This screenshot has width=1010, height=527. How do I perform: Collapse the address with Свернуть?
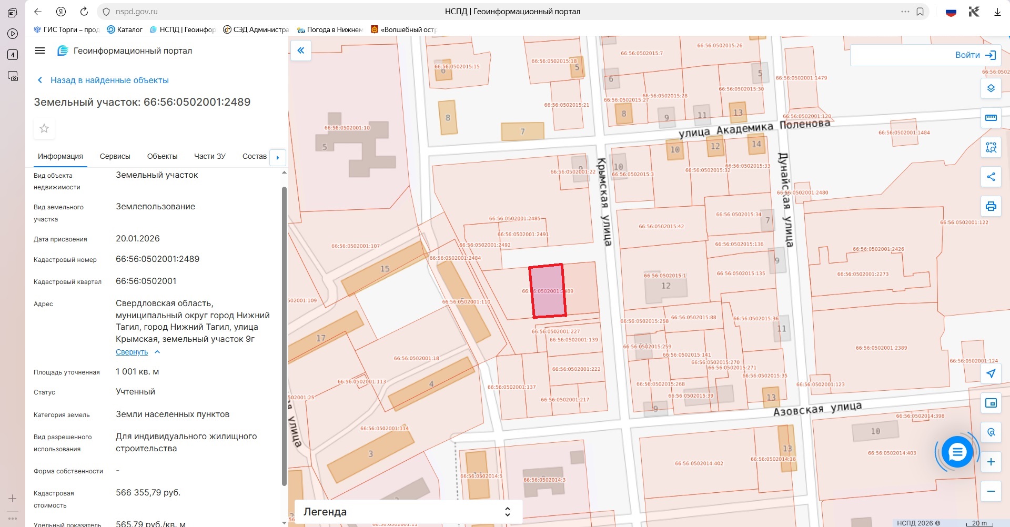[132, 352]
